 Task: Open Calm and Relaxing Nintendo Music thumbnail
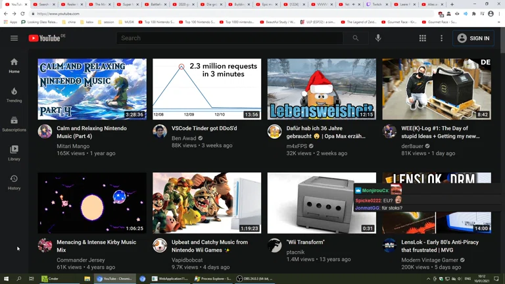[92, 89]
